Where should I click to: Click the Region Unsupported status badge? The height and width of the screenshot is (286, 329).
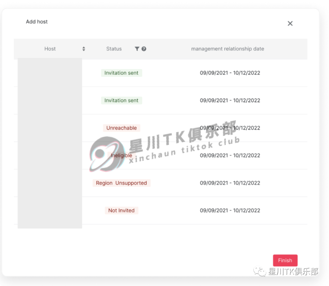coord(121,183)
